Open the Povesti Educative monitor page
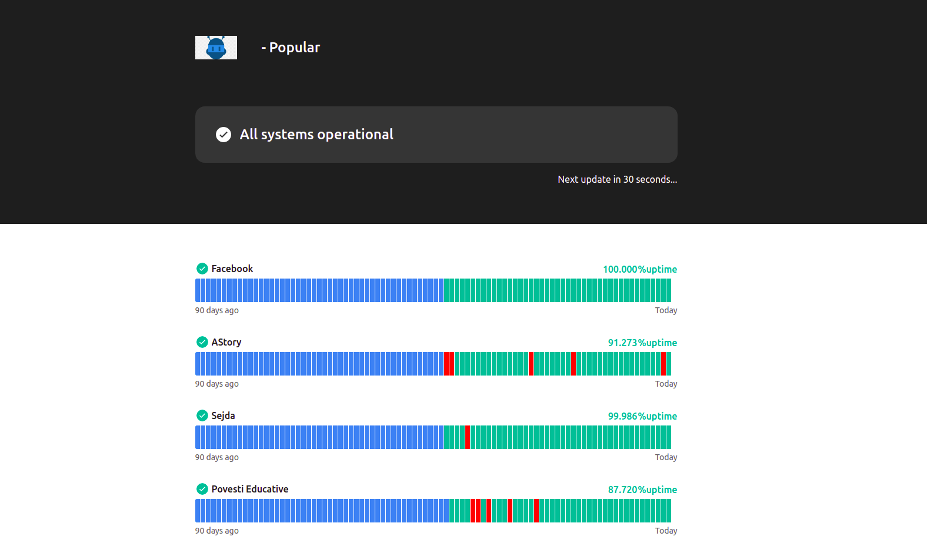 (x=250, y=489)
